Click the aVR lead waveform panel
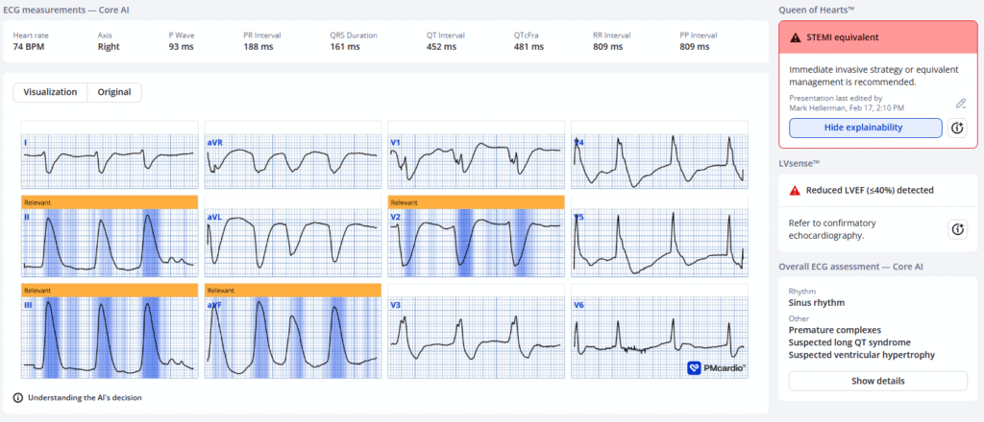 (x=293, y=155)
